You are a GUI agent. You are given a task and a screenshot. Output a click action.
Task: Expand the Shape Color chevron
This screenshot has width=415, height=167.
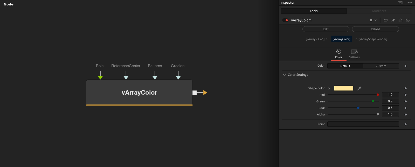tap(329, 88)
